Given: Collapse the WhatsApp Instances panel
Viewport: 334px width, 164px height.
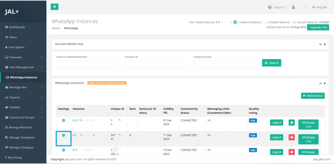Looking at the screenshot, I should point(320,83).
